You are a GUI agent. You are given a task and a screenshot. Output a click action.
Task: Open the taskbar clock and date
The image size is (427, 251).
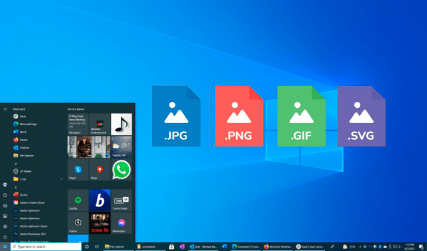(x=409, y=246)
